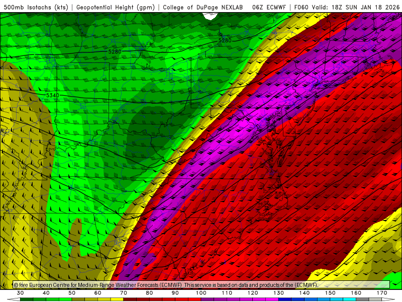Click the '70' colorbar scale value
The width and height of the screenshot is (402, 302).
124,293
